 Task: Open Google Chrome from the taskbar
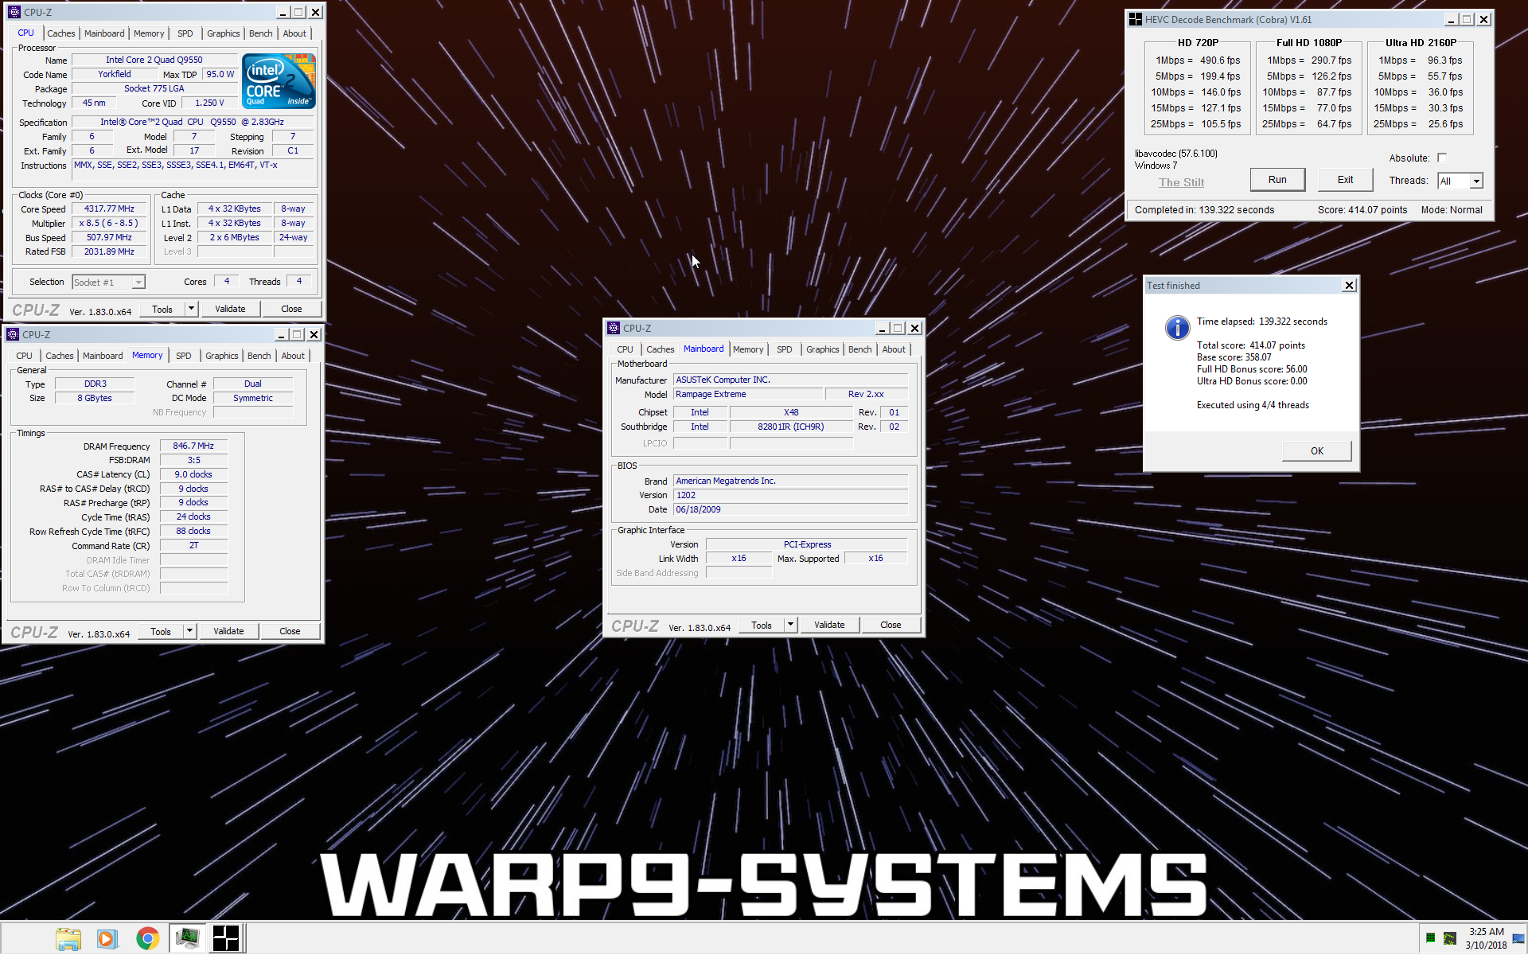(x=147, y=939)
